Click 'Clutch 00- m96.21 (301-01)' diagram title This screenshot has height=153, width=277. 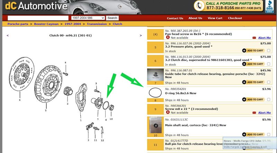point(71,35)
